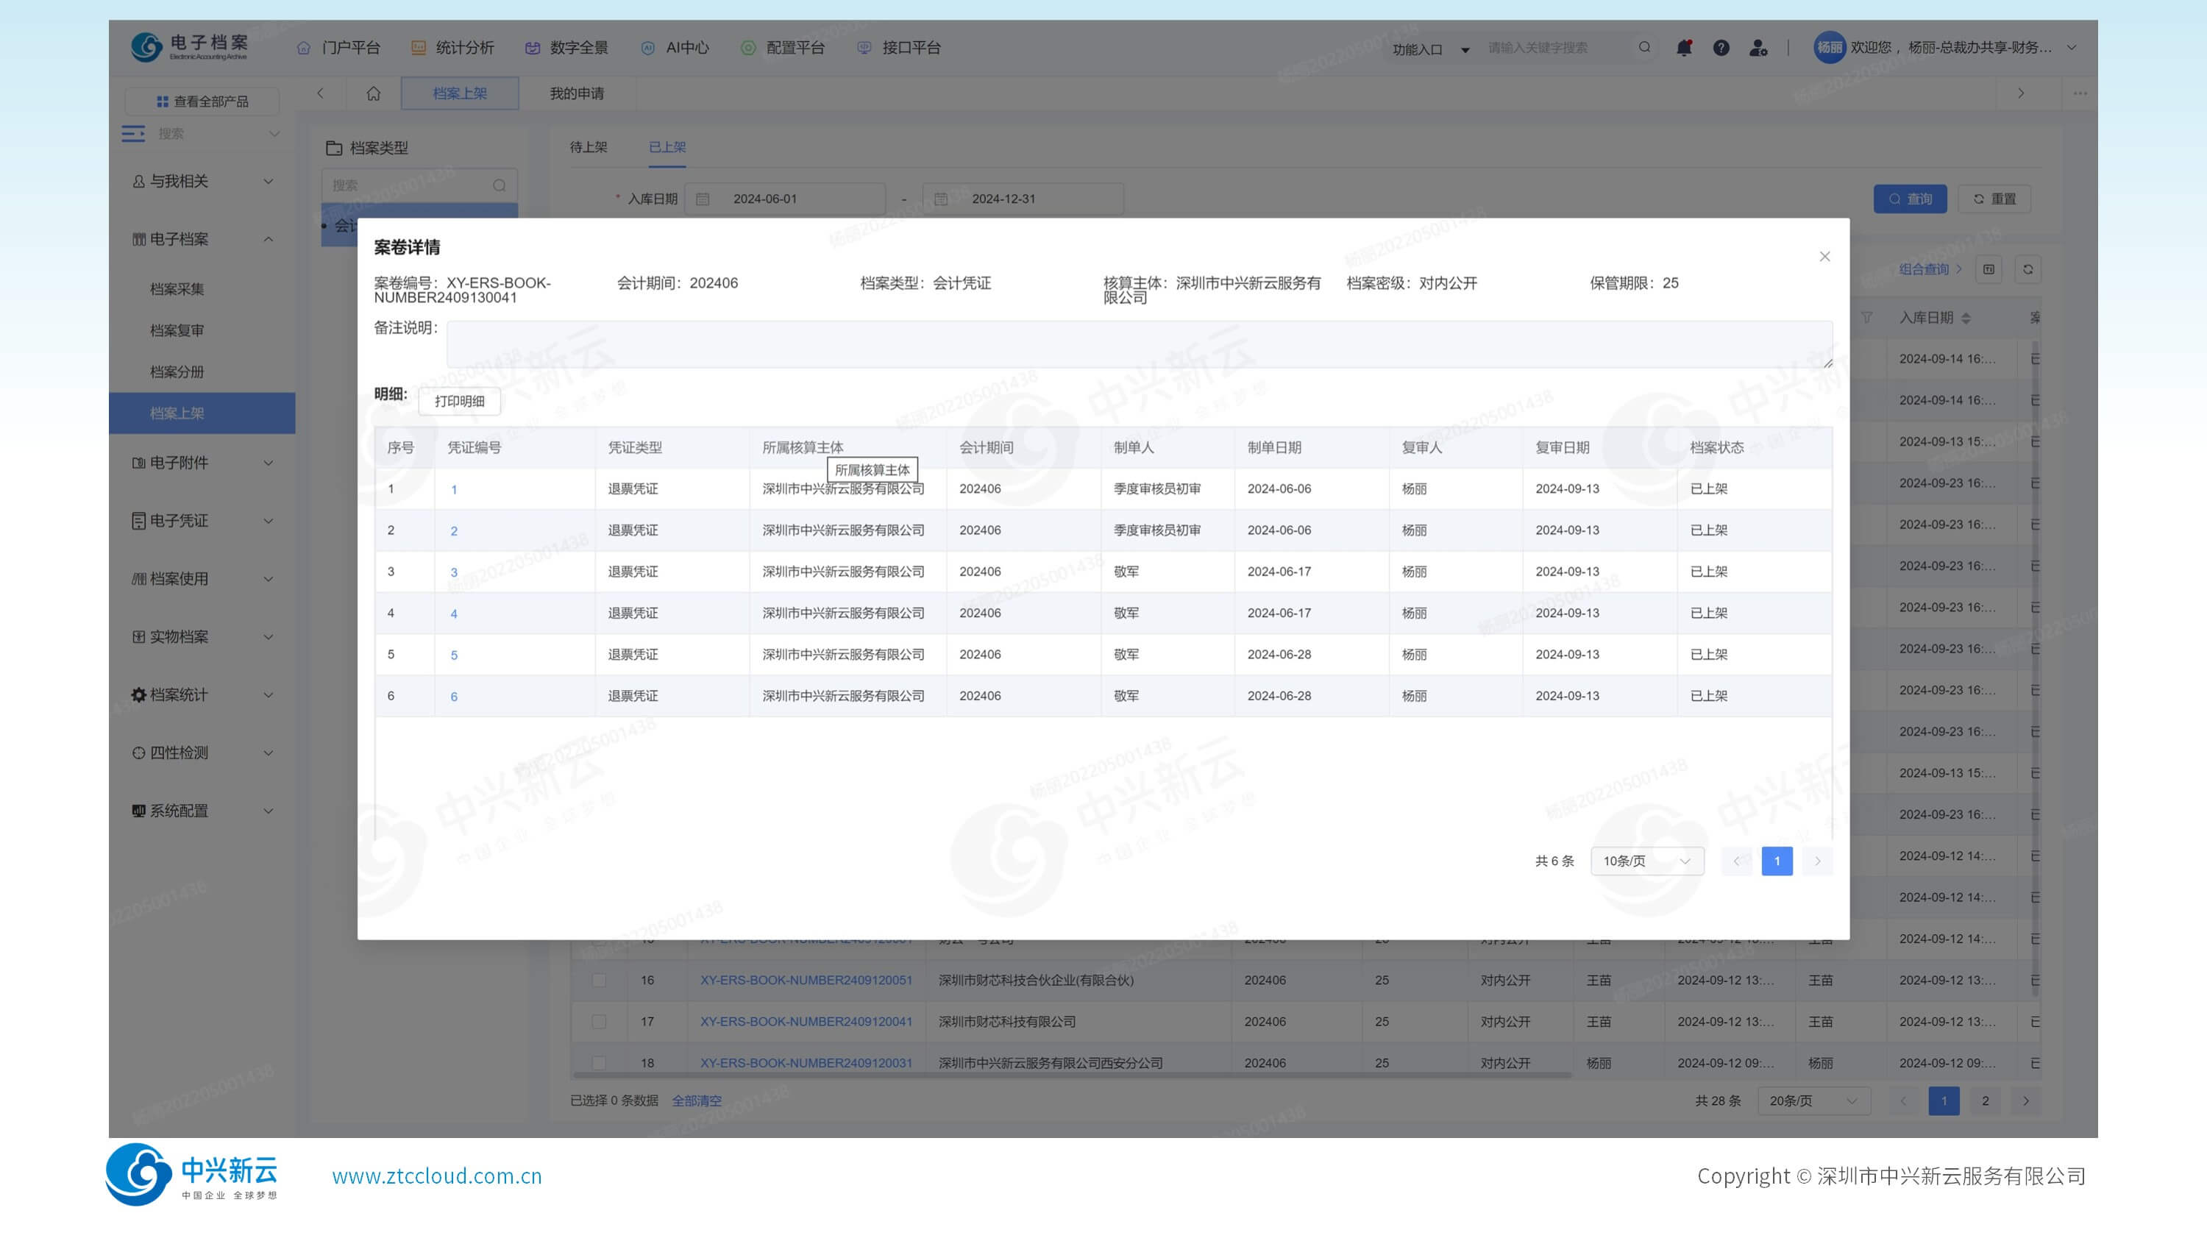Viewport: 2207px width, 1241px height.
Task: Select page 1 in dialog pagination
Action: (1777, 861)
